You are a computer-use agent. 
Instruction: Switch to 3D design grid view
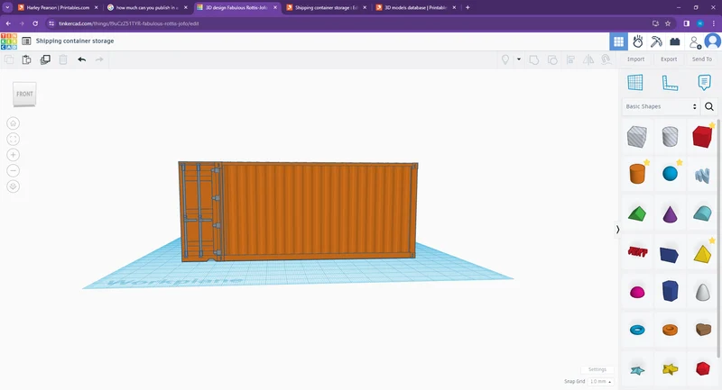618,41
